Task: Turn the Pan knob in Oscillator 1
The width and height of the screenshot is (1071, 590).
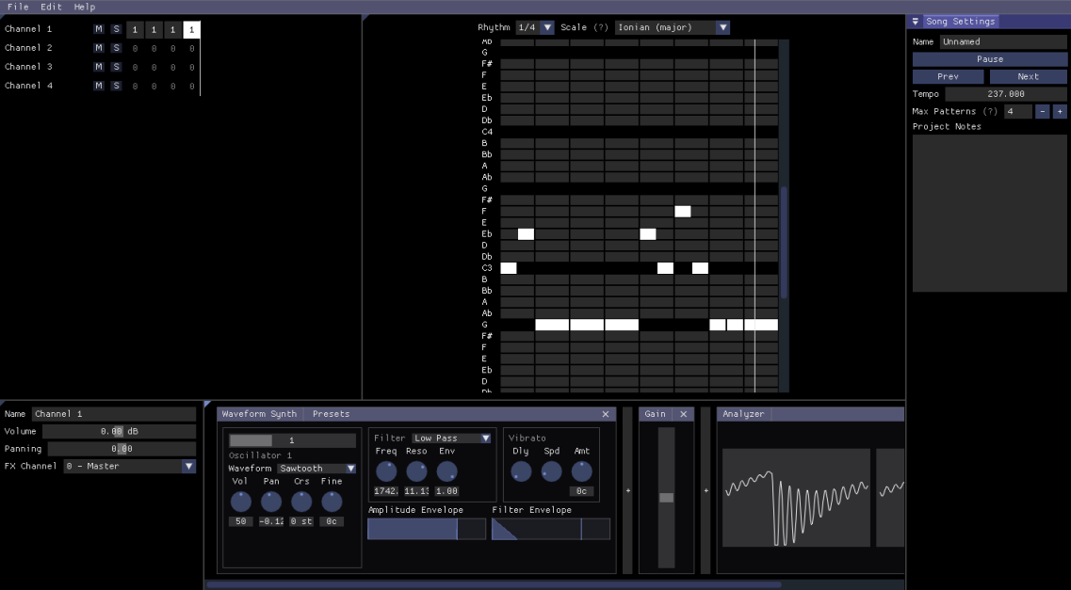Action: (271, 502)
